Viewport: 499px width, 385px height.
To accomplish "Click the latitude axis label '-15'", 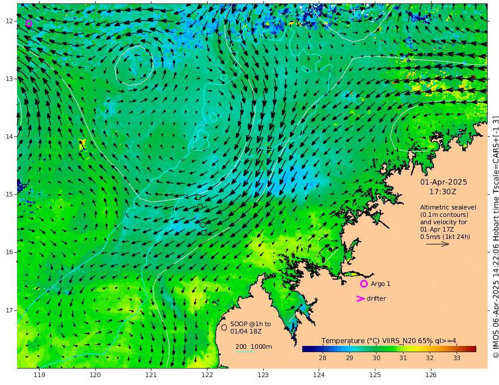I will [9, 194].
